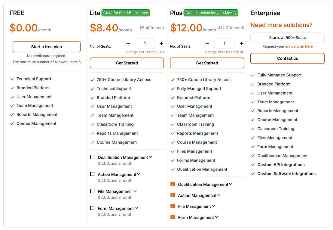Decrease Lite plan seats with minus icon
Viewport: 333px width, 230px height.
click(128, 43)
